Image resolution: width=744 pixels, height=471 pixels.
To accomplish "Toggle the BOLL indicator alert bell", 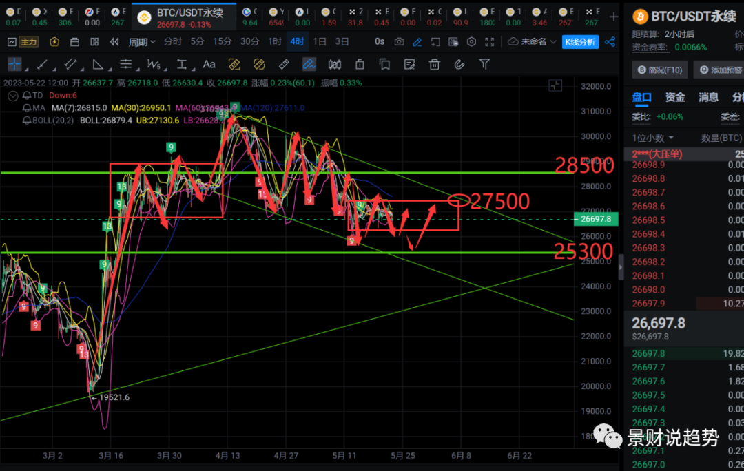I will 27,120.
